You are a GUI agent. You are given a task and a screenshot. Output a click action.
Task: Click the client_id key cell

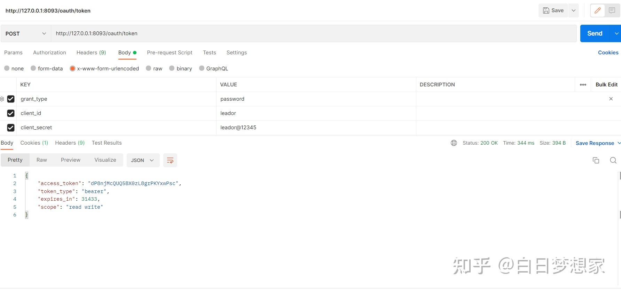pyautogui.click(x=116, y=113)
